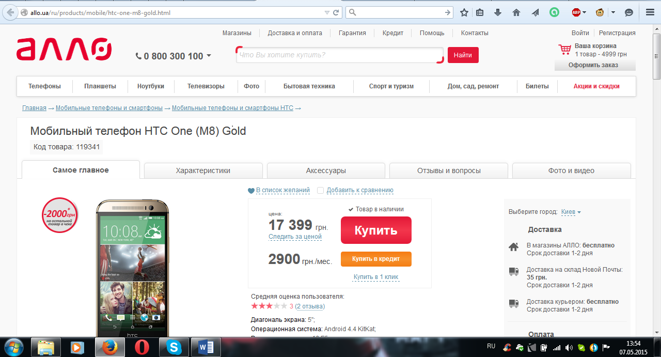Click the monkey face extension icon
The width and height of the screenshot is (661, 357).
(x=600, y=12)
